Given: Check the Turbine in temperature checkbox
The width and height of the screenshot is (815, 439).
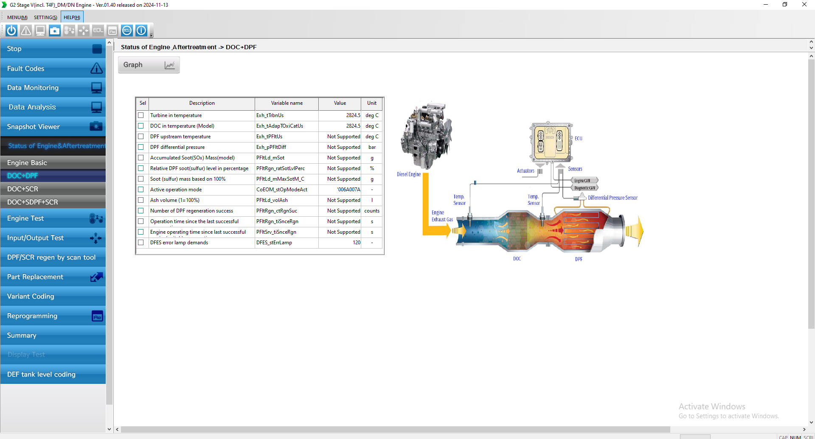Looking at the screenshot, I should (141, 115).
